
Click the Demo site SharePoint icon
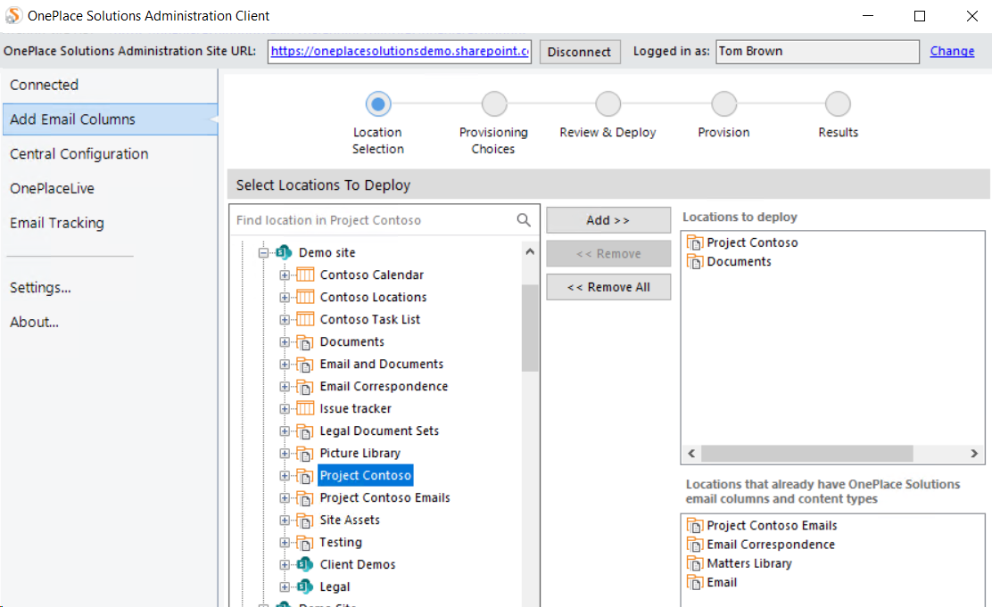[284, 252]
